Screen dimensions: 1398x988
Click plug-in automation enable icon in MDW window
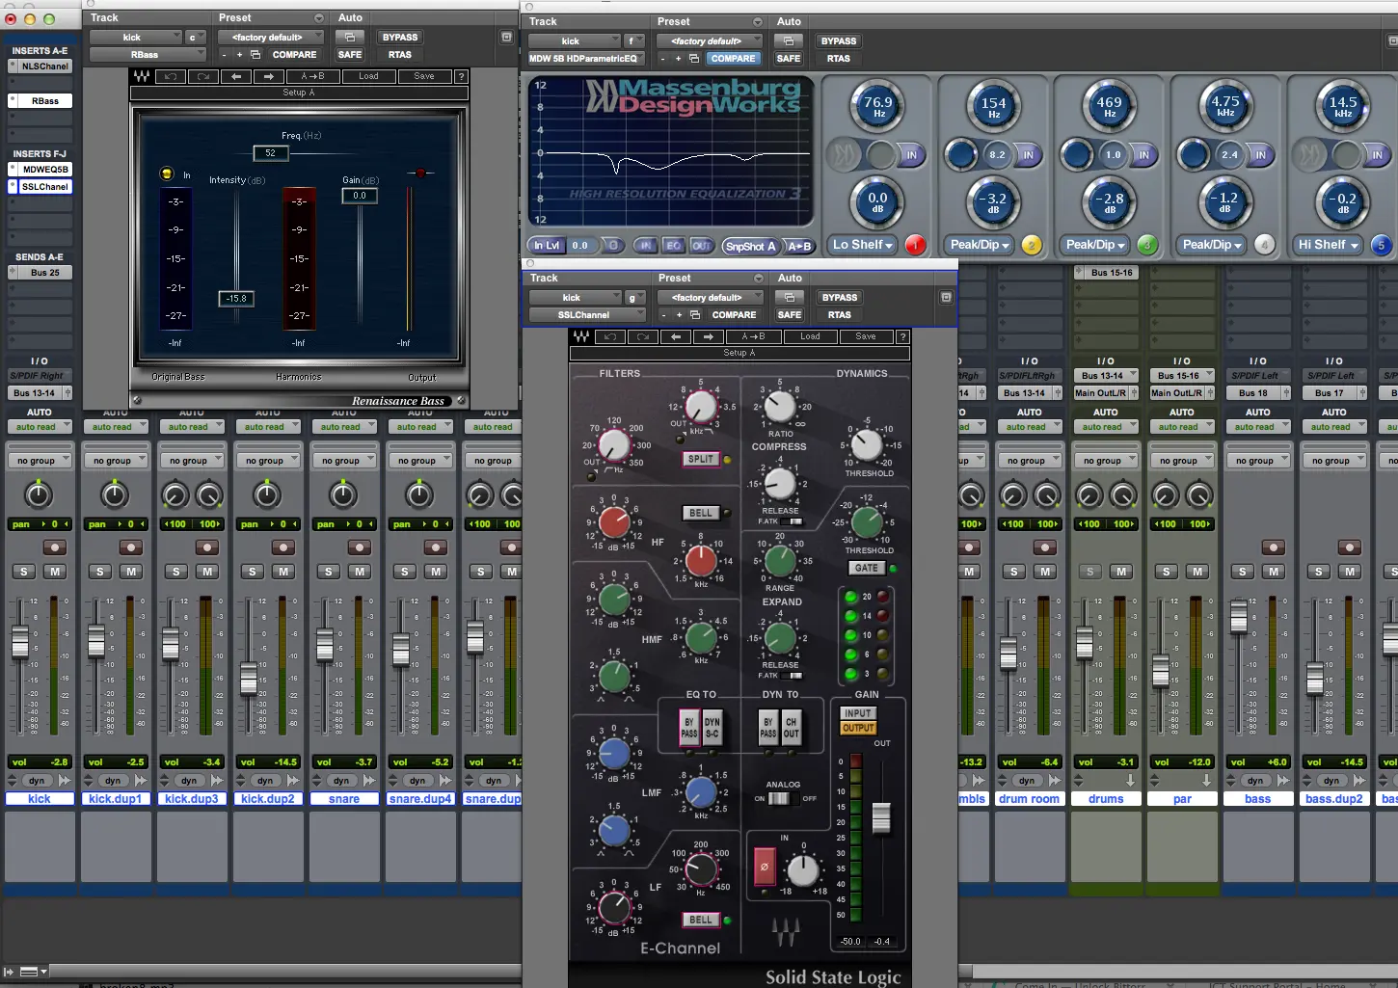coord(789,41)
